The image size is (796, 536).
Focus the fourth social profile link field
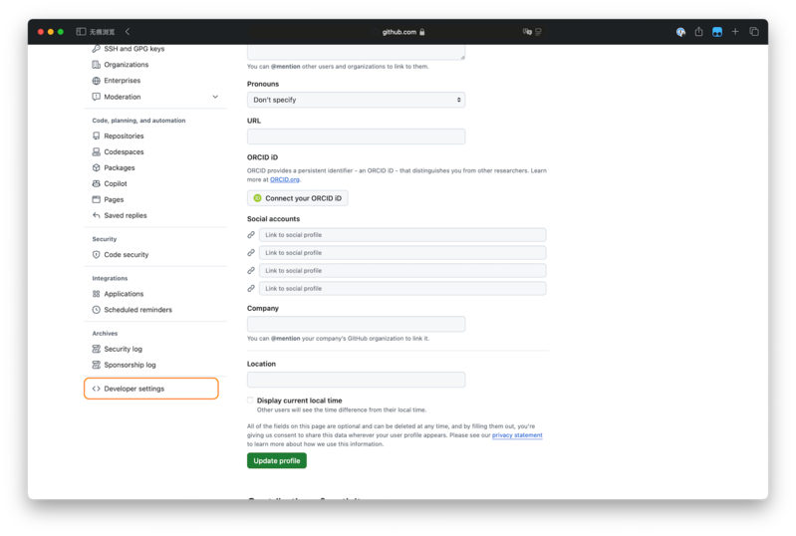pyautogui.click(x=402, y=288)
